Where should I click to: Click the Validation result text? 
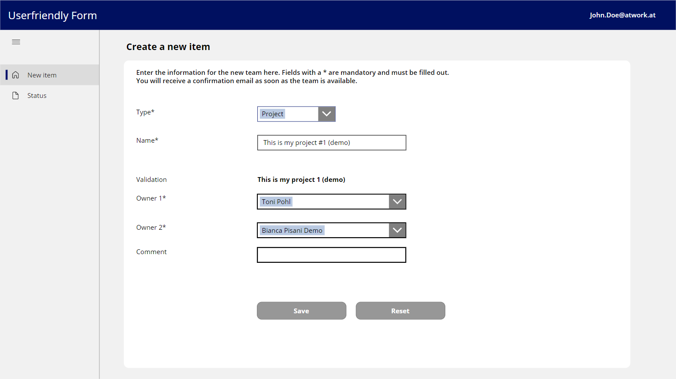301,179
